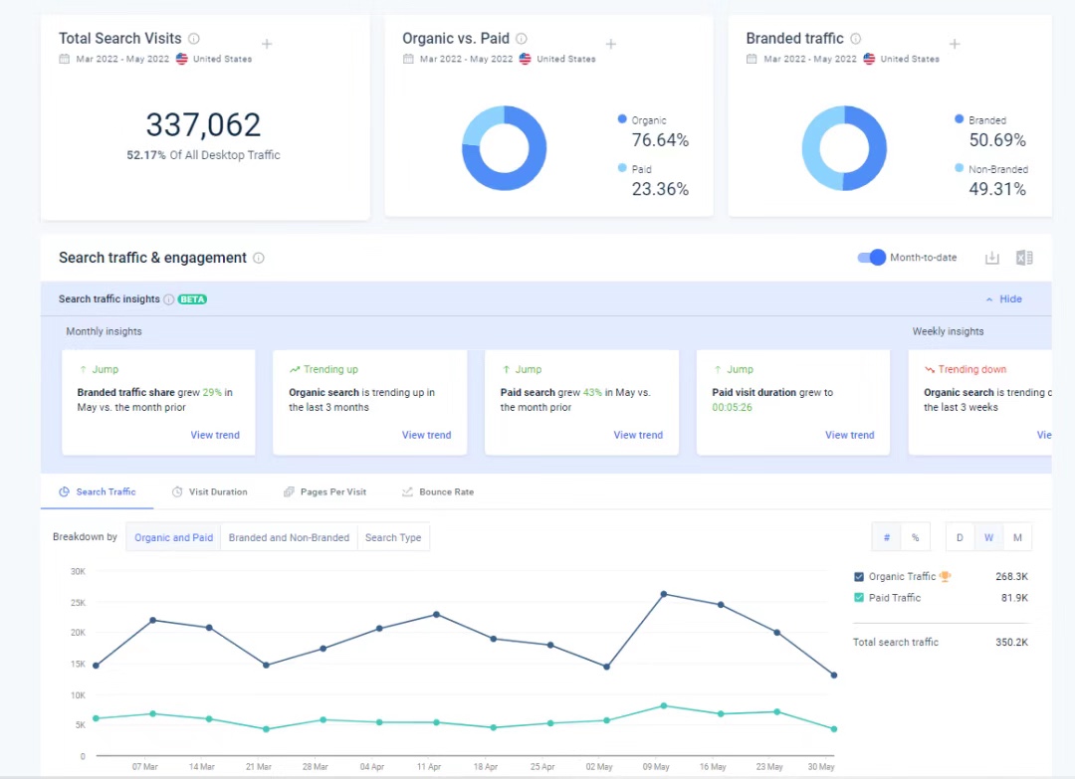This screenshot has width=1075, height=779.
Task: Uncheck the Paid Traffic checkbox
Action: click(859, 598)
